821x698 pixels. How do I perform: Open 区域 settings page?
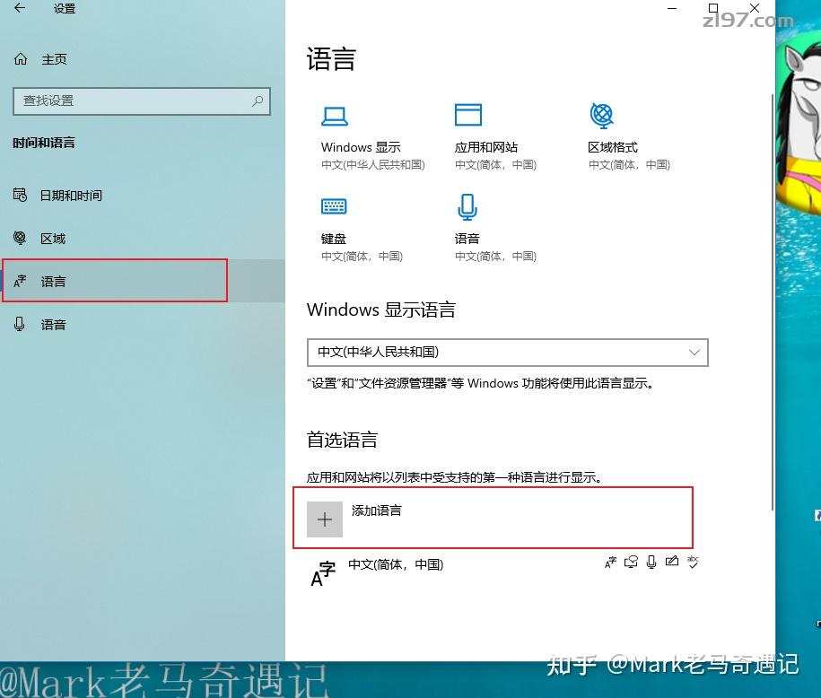[x=53, y=239]
